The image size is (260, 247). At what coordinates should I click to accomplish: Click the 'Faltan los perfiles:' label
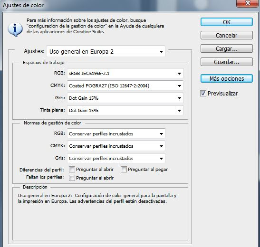(45, 177)
